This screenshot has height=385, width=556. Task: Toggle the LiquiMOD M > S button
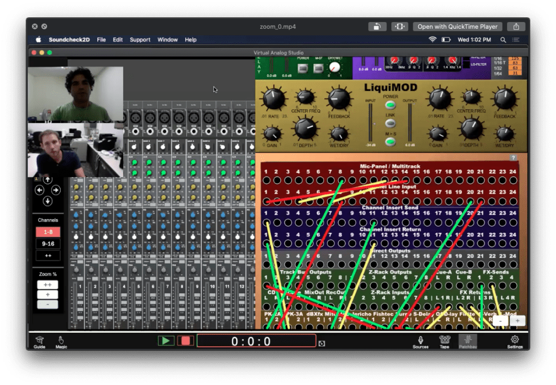click(x=390, y=142)
